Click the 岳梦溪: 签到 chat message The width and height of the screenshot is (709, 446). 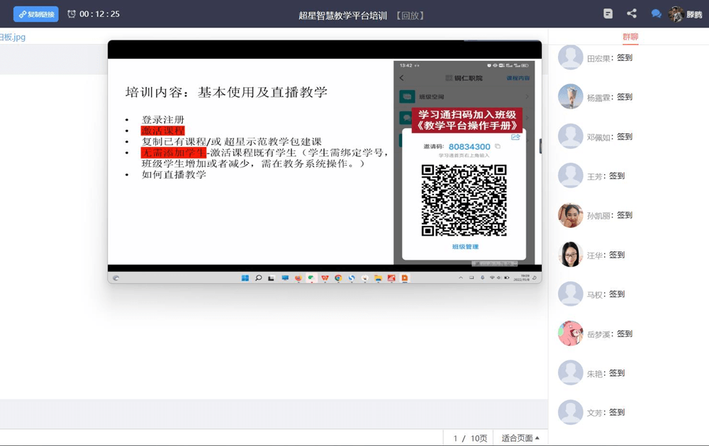(x=610, y=334)
